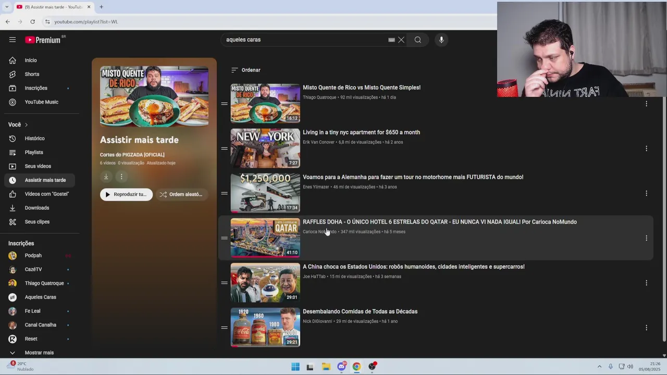This screenshot has height=375, width=667.
Task: Open the motorhome FUTURISTA video title
Action: [x=413, y=177]
